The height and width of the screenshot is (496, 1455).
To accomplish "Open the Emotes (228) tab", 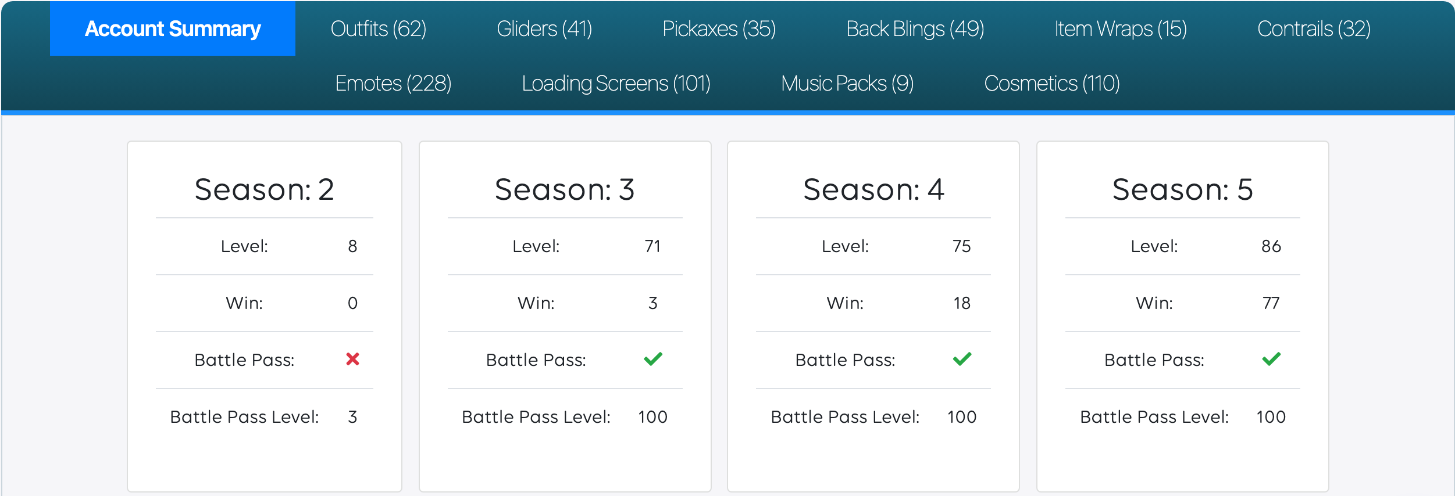I will click(x=394, y=83).
